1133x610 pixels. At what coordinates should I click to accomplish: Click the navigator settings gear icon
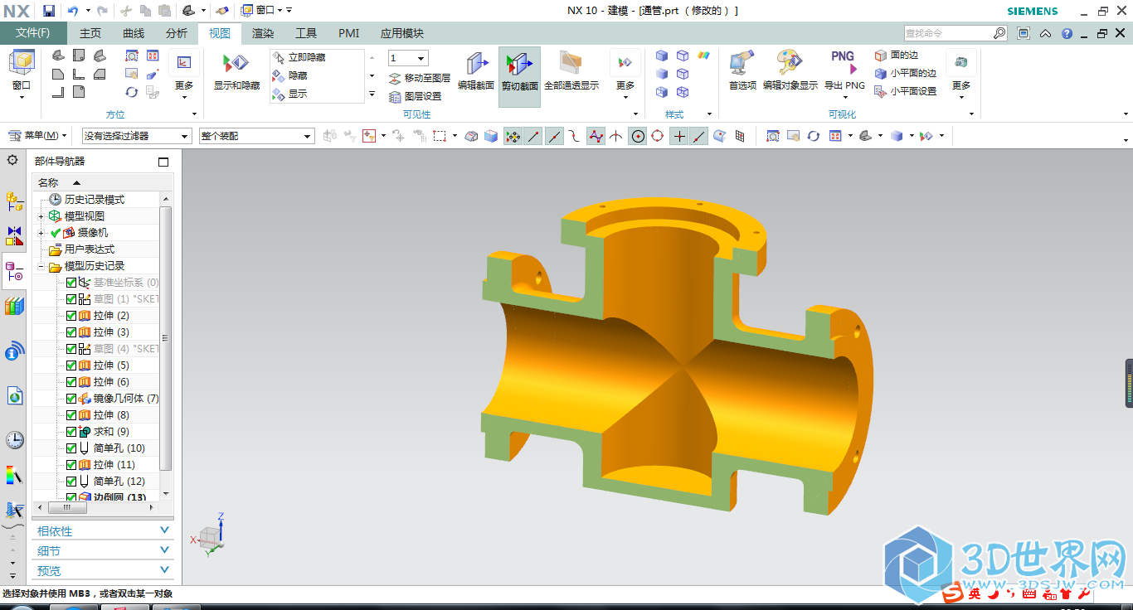(12, 160)
